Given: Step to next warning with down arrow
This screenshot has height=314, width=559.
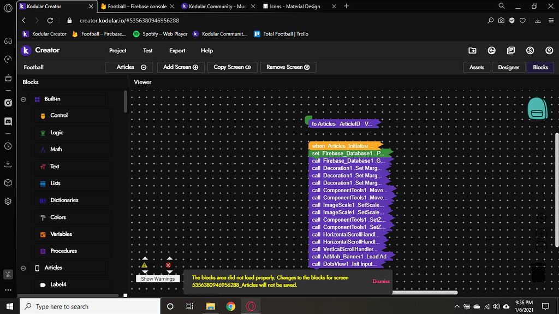Looking at the screenshot, I should coord(145,272).
